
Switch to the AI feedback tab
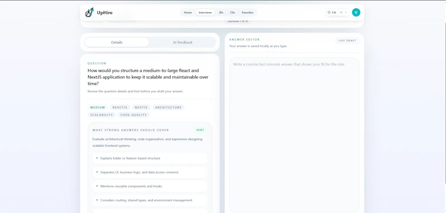coord(183,42)
